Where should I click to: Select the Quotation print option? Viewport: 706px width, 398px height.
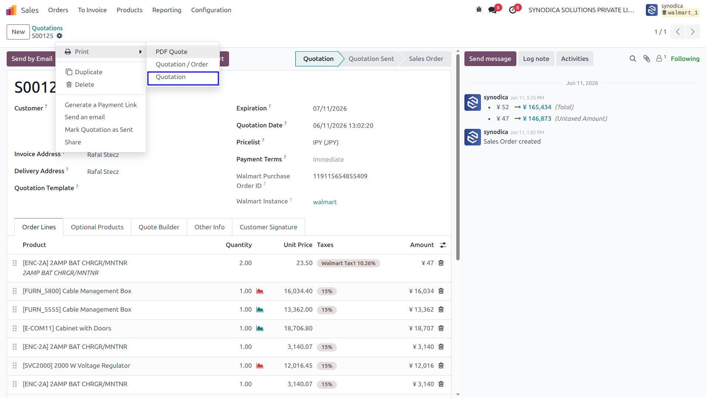183,77
